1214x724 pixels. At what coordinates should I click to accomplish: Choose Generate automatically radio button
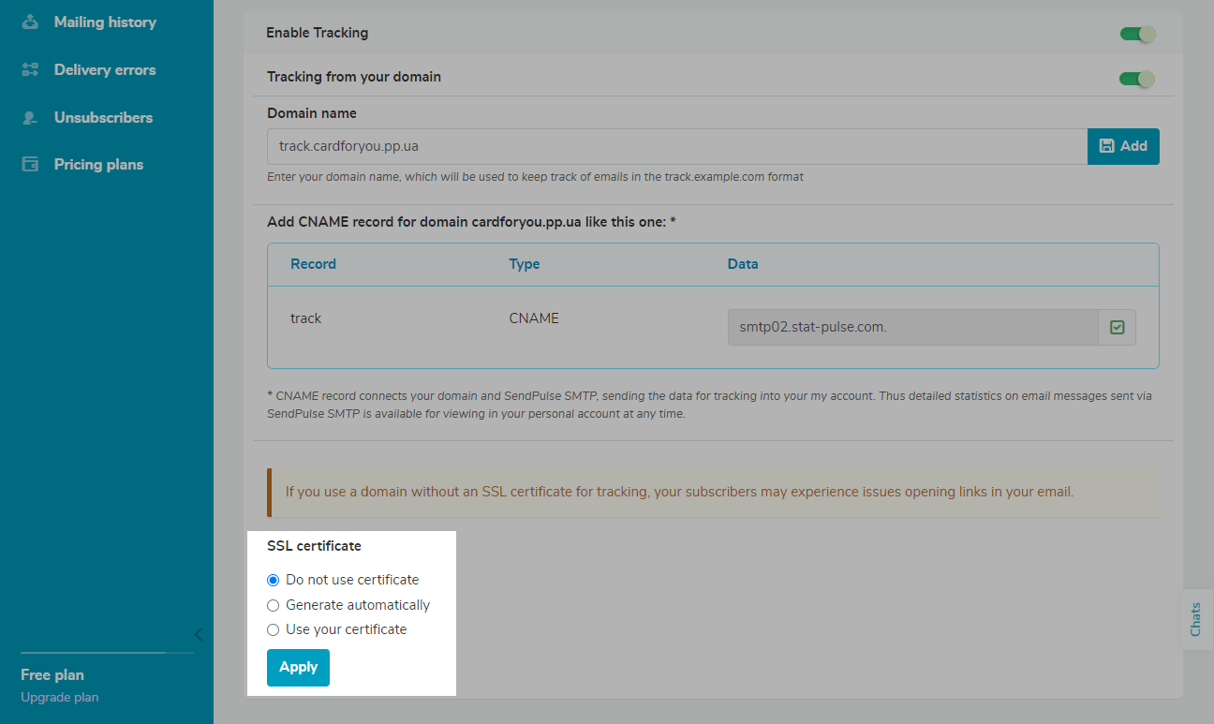click(274, 606)
